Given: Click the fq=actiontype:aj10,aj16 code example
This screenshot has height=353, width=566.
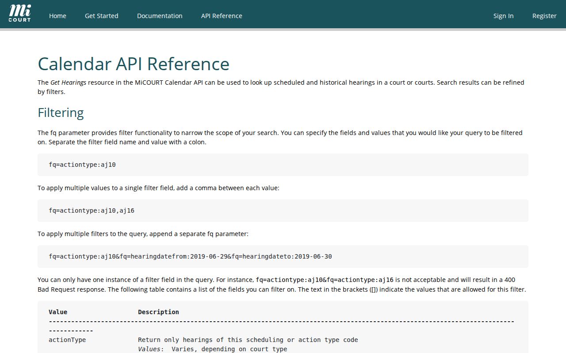Looking at the screenshot, I should pos(283,210).
